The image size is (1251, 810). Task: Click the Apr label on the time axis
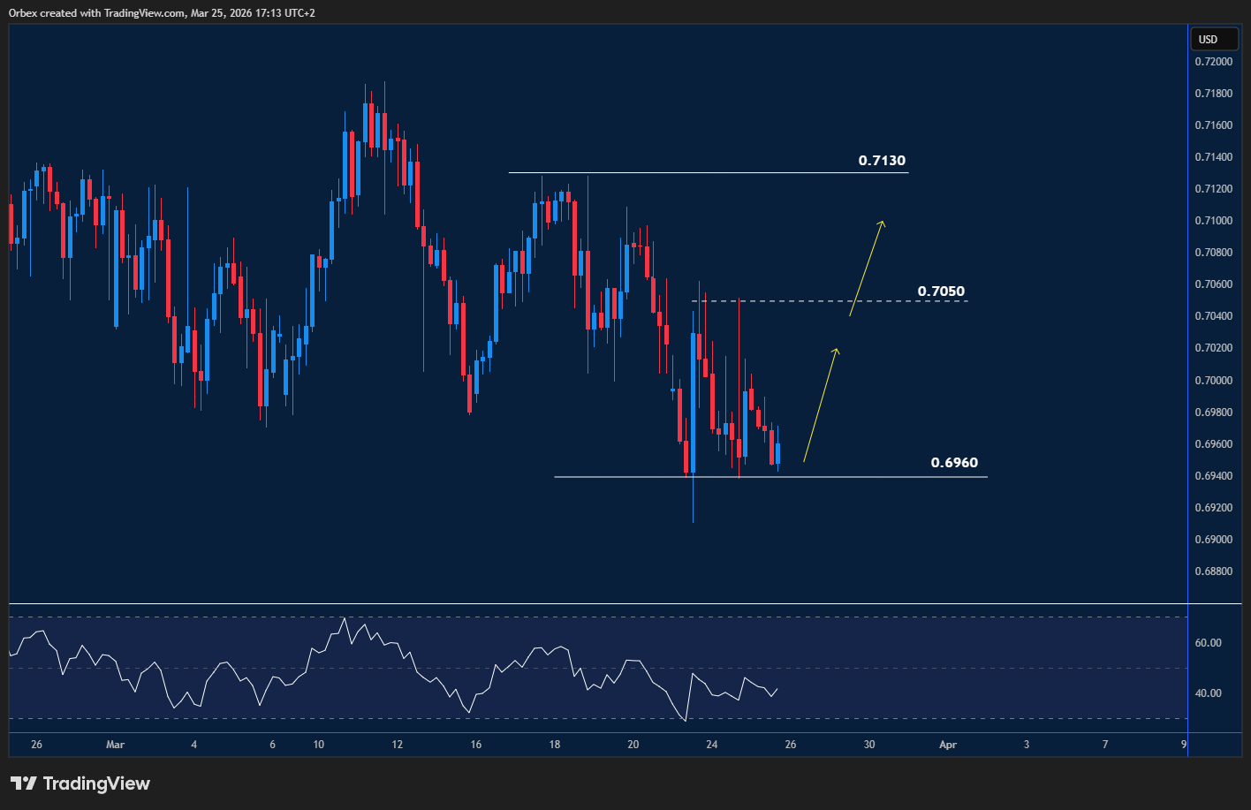click(x=947, y=745)
